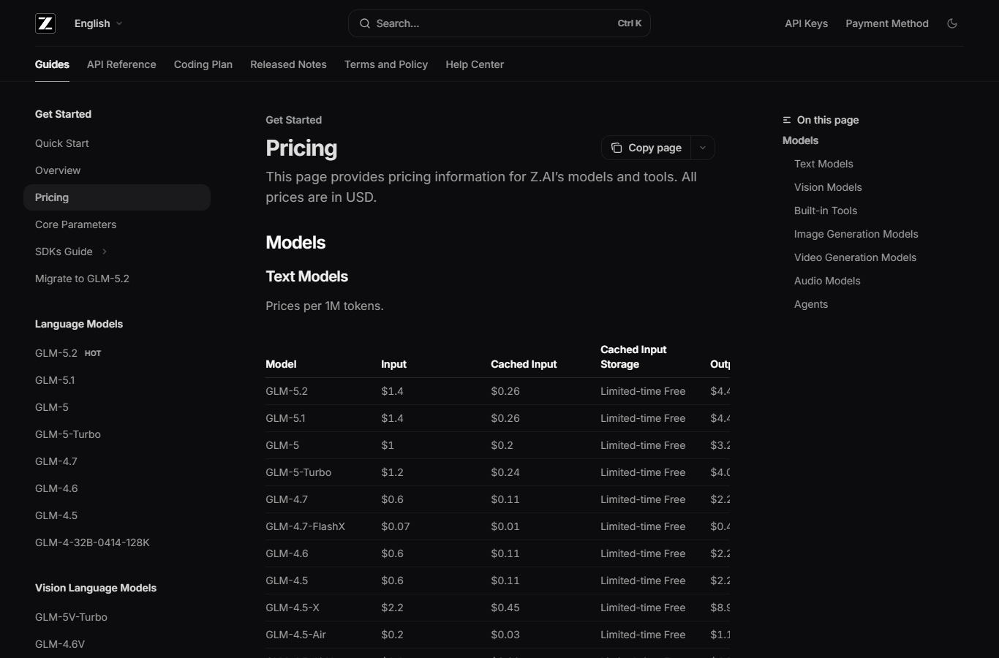Jump to Video Generation Models section

(855, 257)
